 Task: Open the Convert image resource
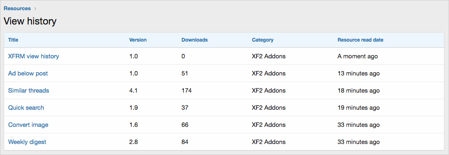28,125
